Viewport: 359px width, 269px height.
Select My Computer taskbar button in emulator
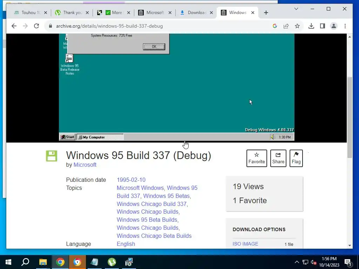pyautogui.click(x=100, y=137)
